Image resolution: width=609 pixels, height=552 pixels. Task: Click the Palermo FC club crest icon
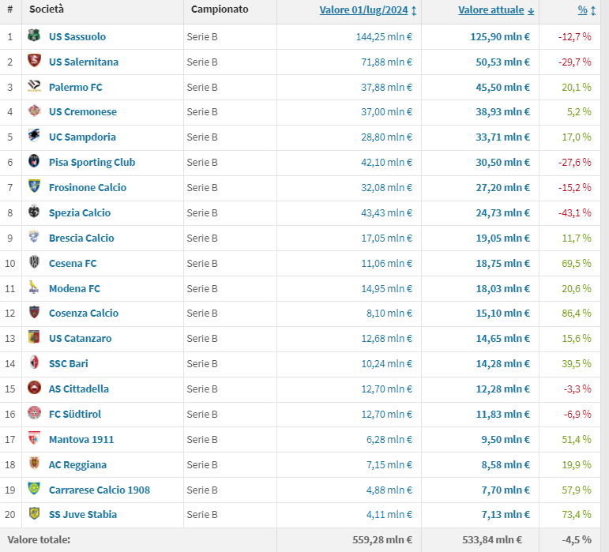[x=34, y=87]
